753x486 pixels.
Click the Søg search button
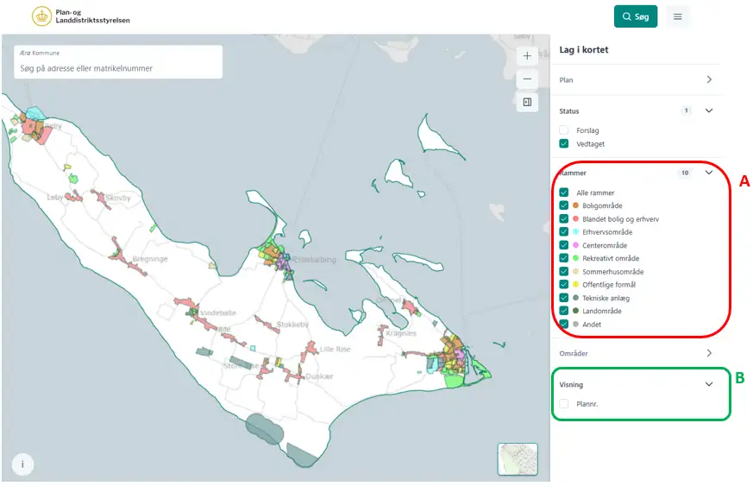click(x=636, y=16)
